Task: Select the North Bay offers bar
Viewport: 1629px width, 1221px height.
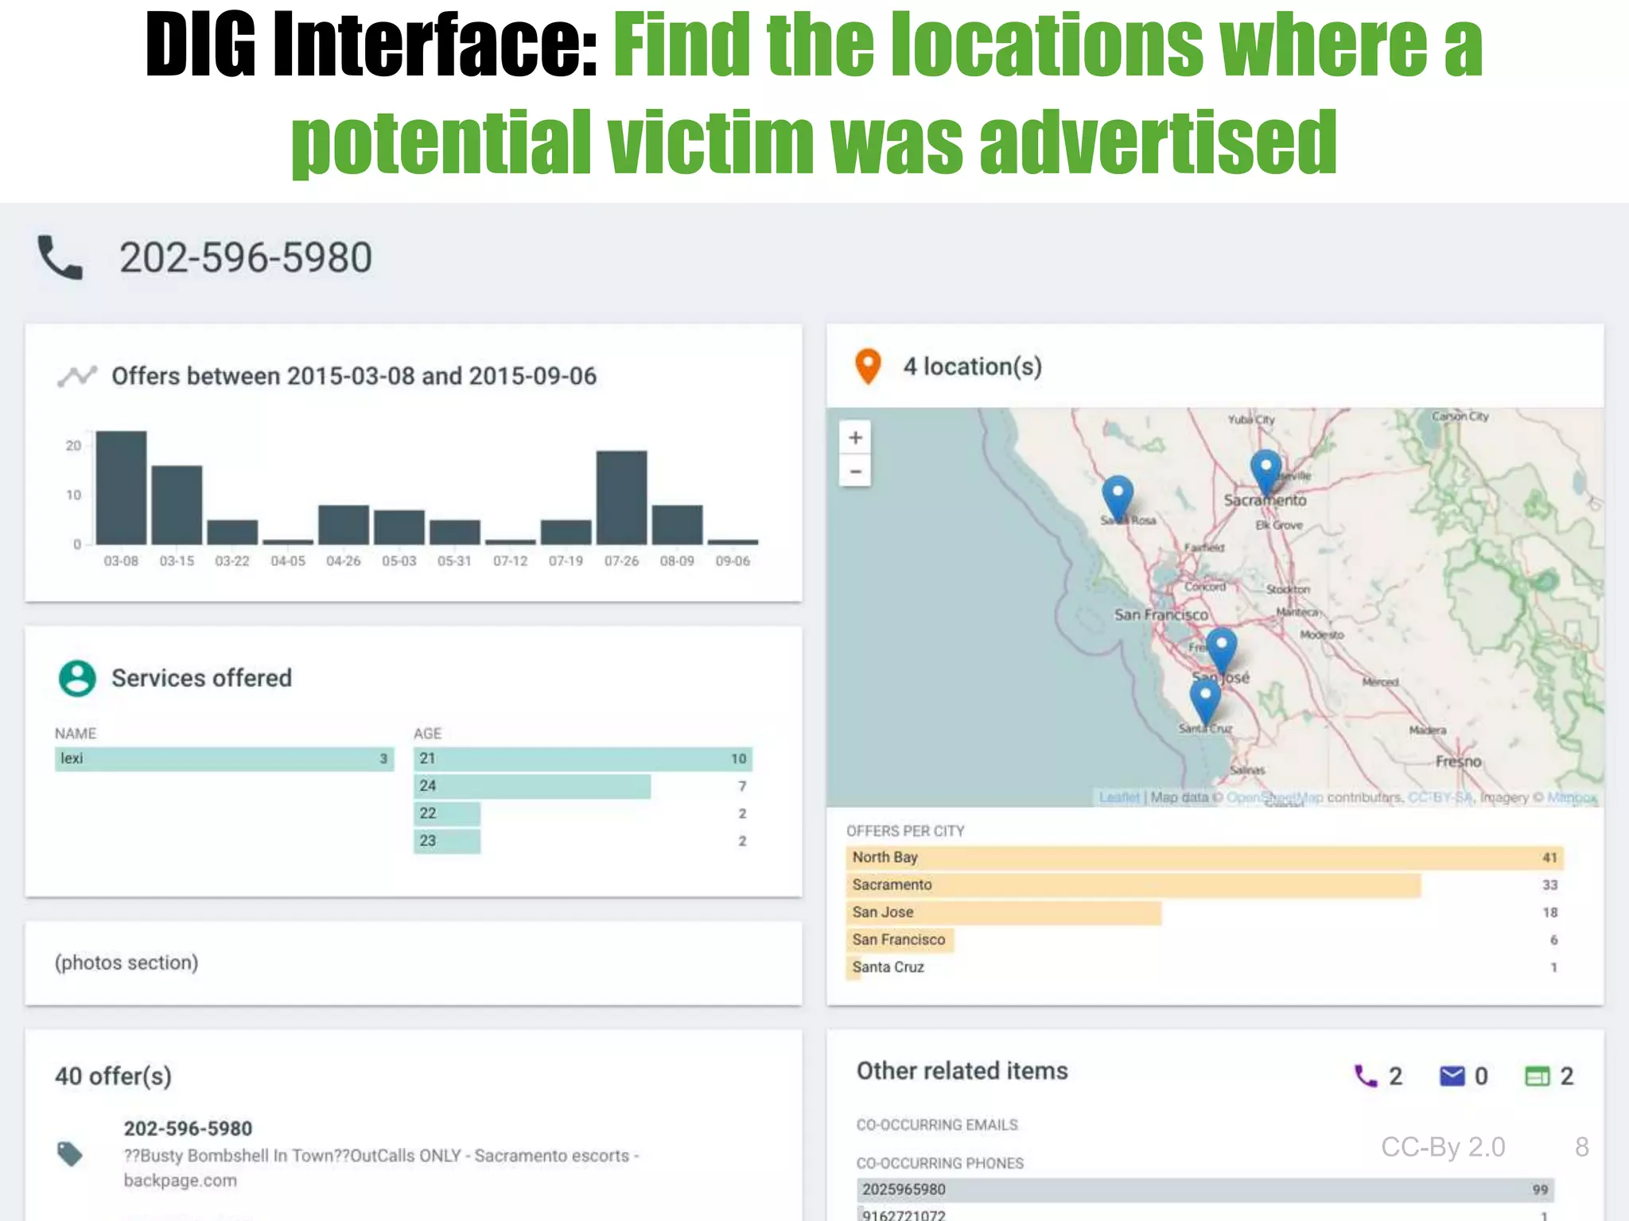Action: click(1203, 858)
